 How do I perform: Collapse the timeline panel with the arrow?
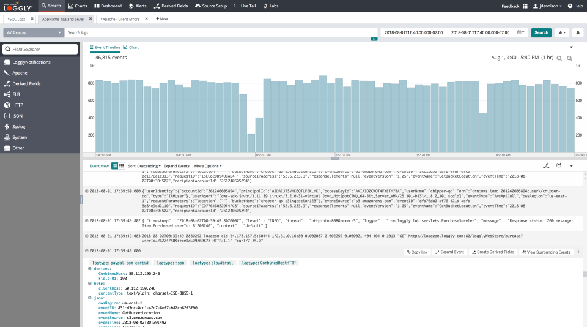pos(571,47)
